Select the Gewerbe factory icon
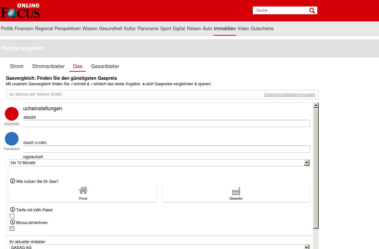The image size is (379, 249). point(236,191)
